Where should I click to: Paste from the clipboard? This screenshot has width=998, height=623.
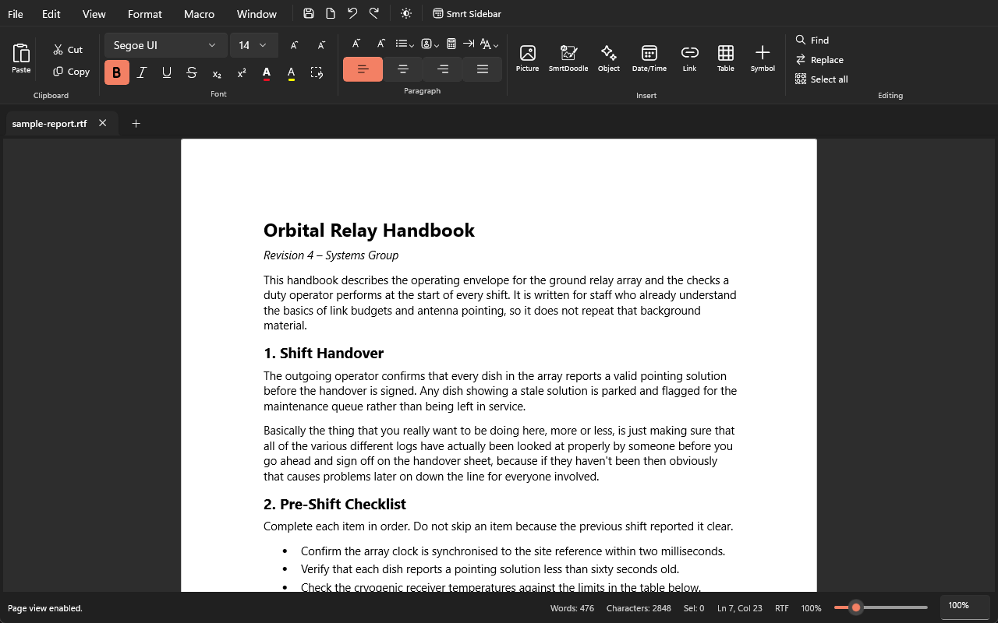(21, 58)
